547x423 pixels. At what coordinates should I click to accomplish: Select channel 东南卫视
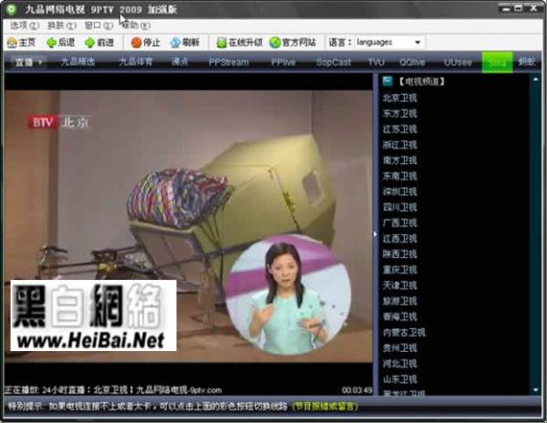[399, 176]
